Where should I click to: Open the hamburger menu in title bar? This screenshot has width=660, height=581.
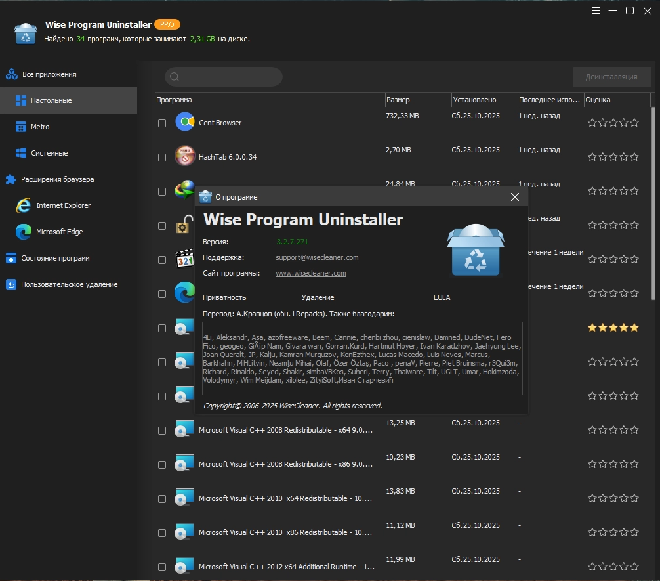[x=596, y=11]
